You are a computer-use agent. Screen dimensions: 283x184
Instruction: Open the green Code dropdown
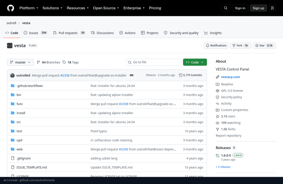tap(195, 62)
